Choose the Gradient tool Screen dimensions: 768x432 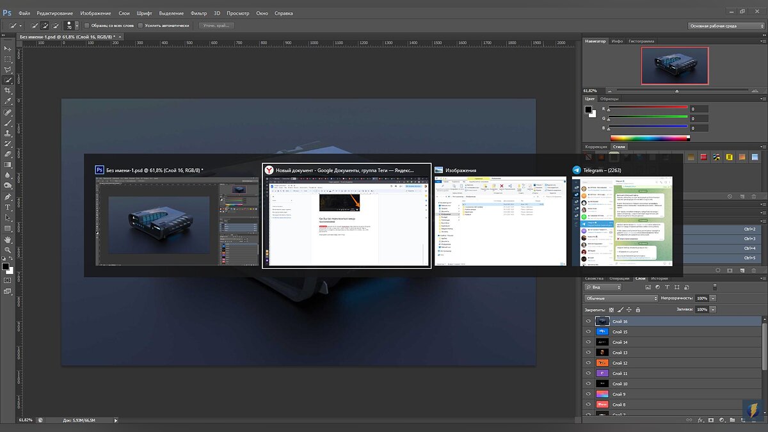(x=8, y=164)
